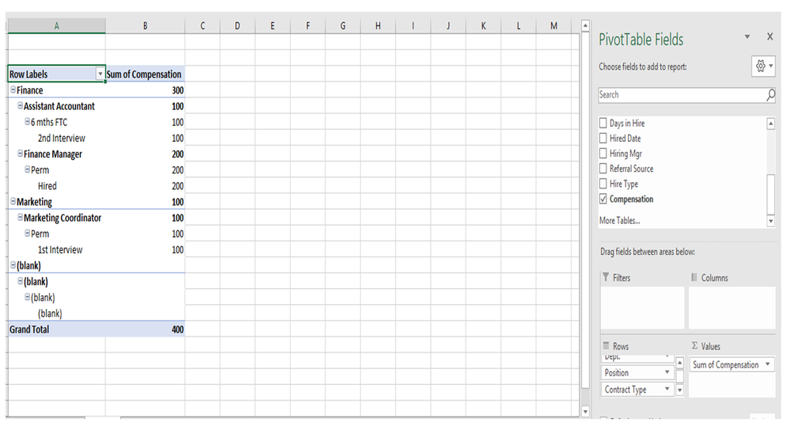Check the Days in Hire field
Image resolution: width=791 pixels, height=445 pixels.
pyautogui.click(x=603, y=123)
